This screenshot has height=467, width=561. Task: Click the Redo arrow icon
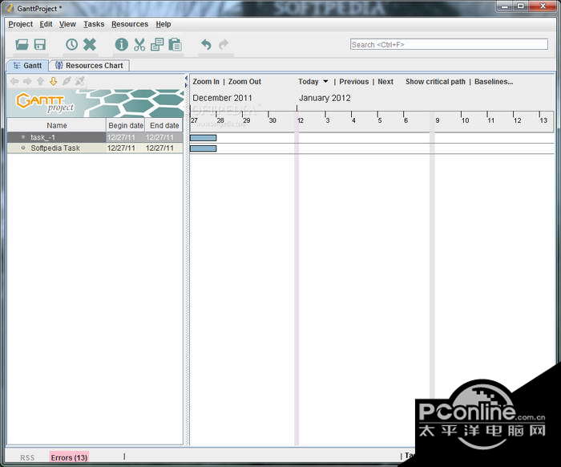(224, 45)
